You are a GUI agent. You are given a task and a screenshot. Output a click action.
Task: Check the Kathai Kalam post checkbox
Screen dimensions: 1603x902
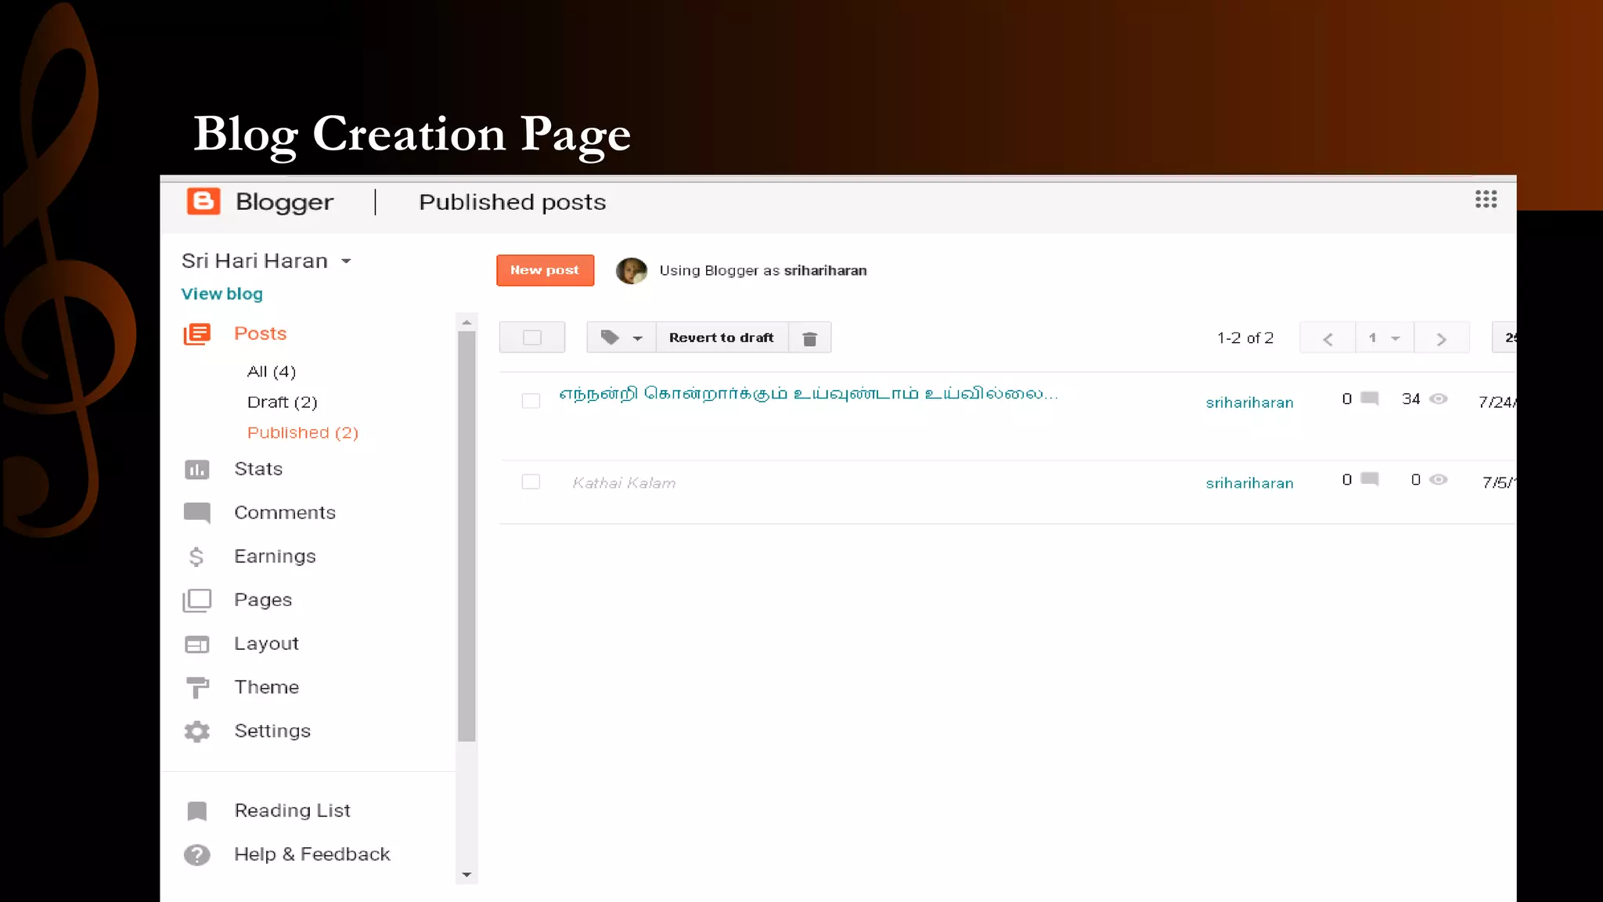(x=531, y=482)
